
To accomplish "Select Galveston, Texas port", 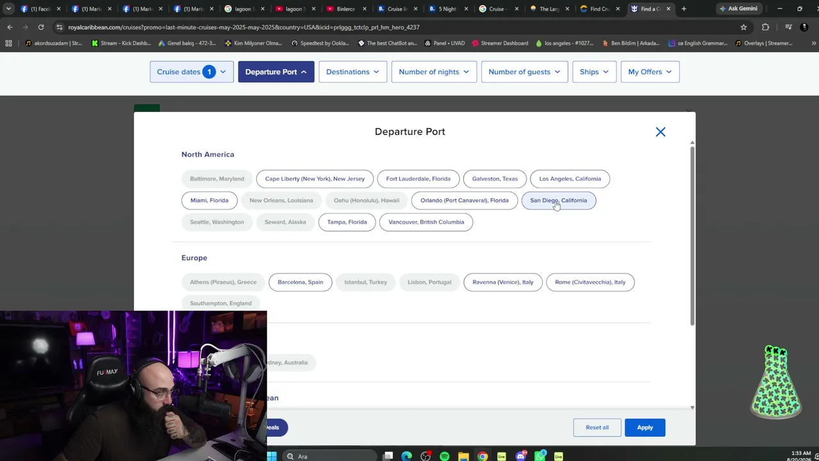I will 495,179.
